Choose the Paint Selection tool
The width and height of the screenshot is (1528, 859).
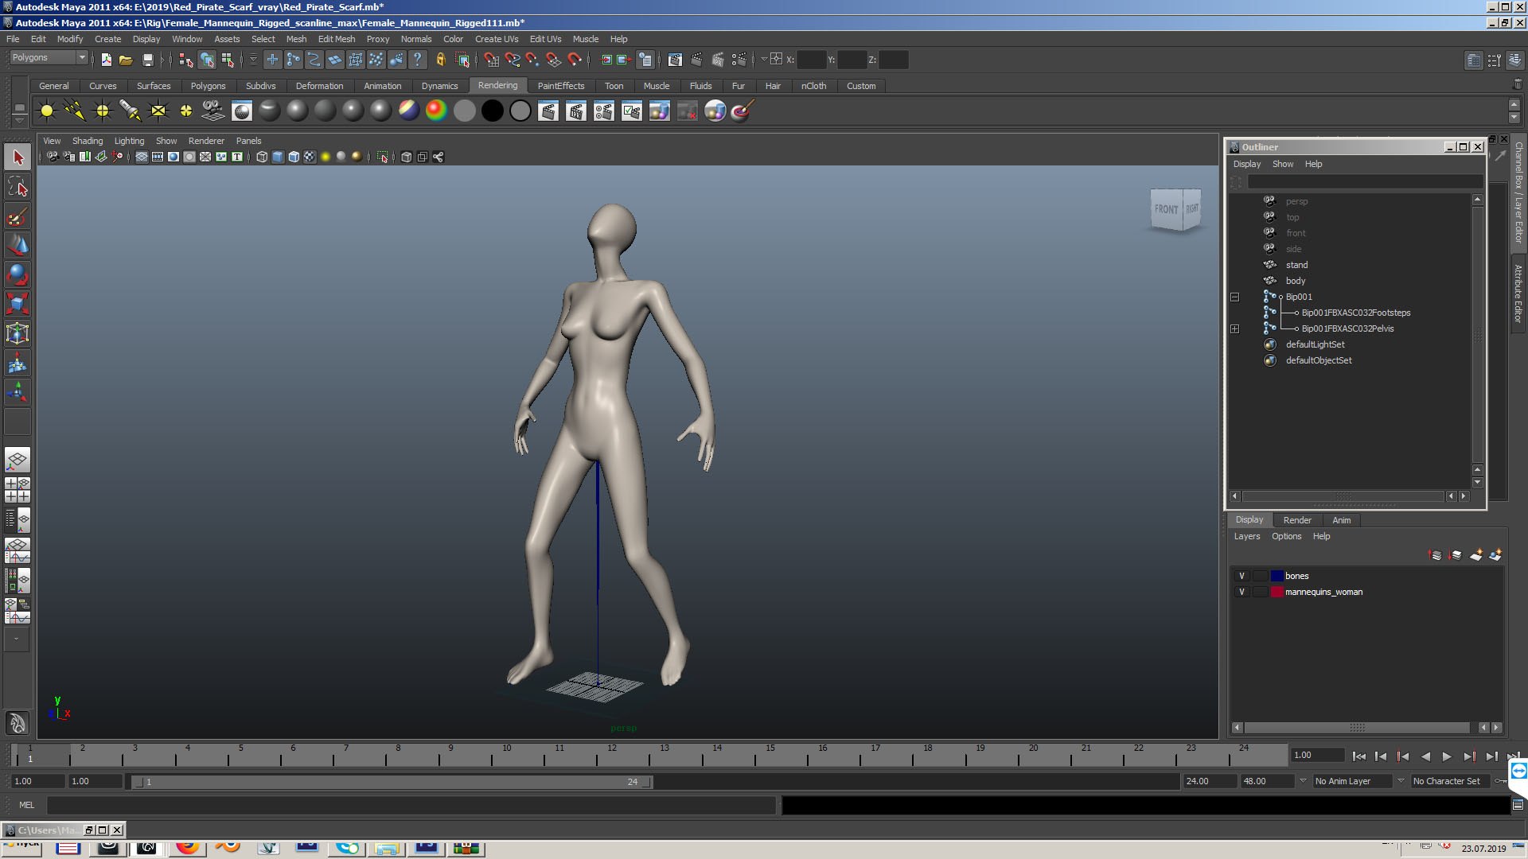(x=18, y=216)
